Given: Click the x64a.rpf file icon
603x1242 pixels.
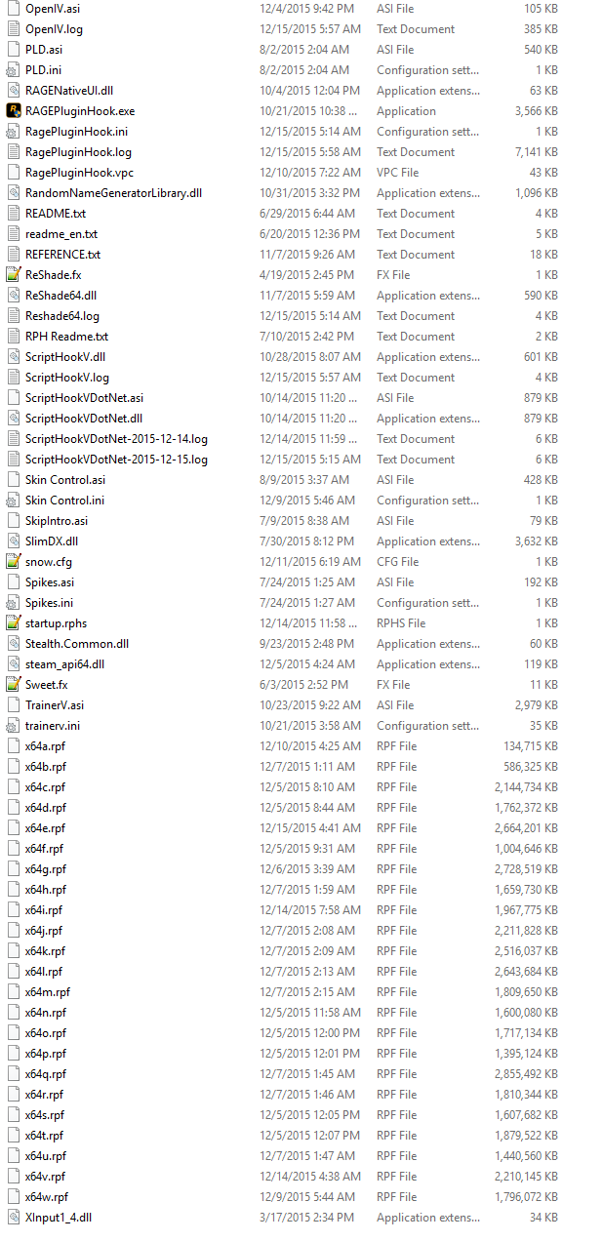Looking at the screenshot, I should click(x=14, y=746).
